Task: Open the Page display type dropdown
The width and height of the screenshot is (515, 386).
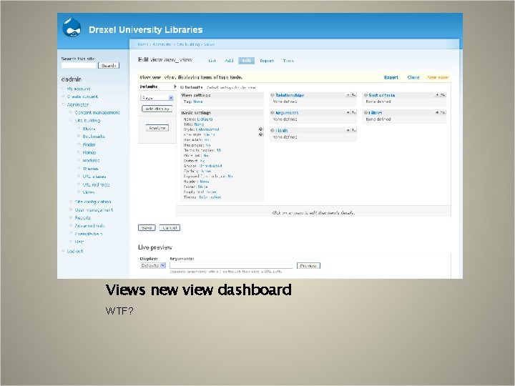Action: point(157,98)
